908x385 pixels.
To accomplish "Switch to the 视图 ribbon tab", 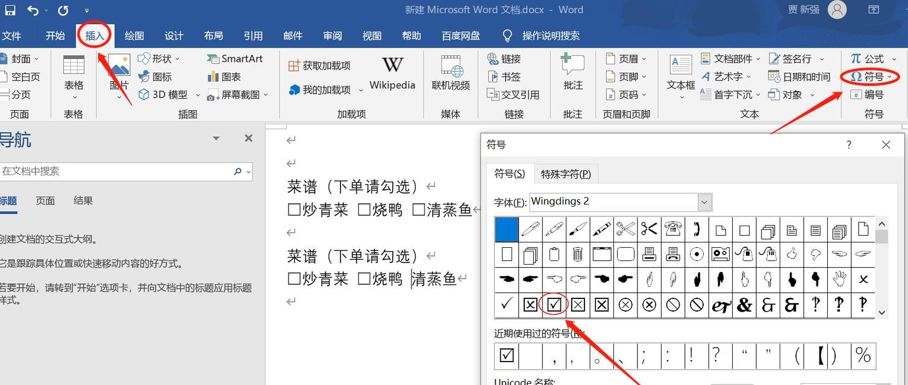I will click(372, 36).
